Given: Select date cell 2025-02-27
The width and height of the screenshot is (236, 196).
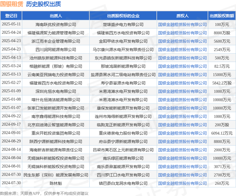Looking at the screenshot, I should pyautogui.click(x=11, y=83).
